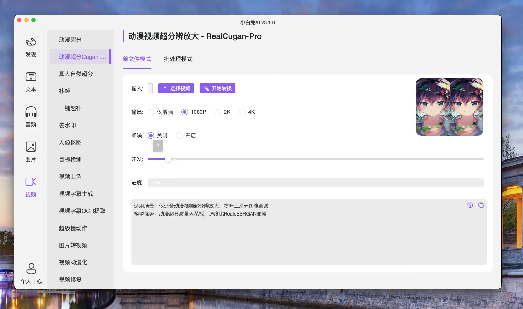Open 真人自然超分 menu item
This screenshot has width=523, height=309.
tap(81, 74)
